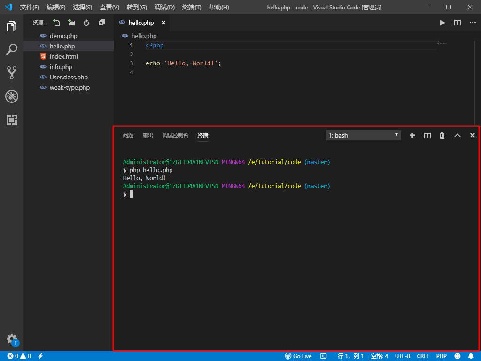
Task: Switch to the 调试控制台 panel tab
Action: (x=176, y=135)
